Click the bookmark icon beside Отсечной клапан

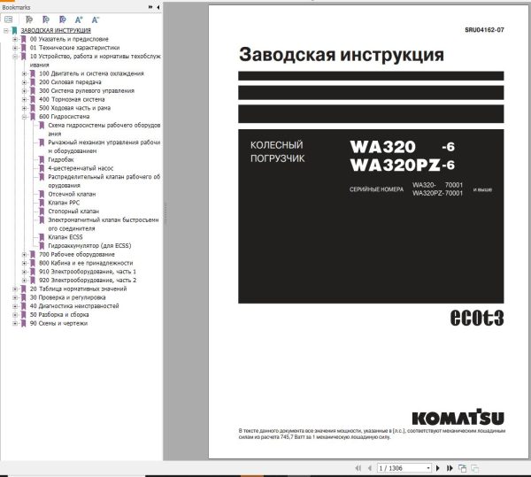click(42, 194)
